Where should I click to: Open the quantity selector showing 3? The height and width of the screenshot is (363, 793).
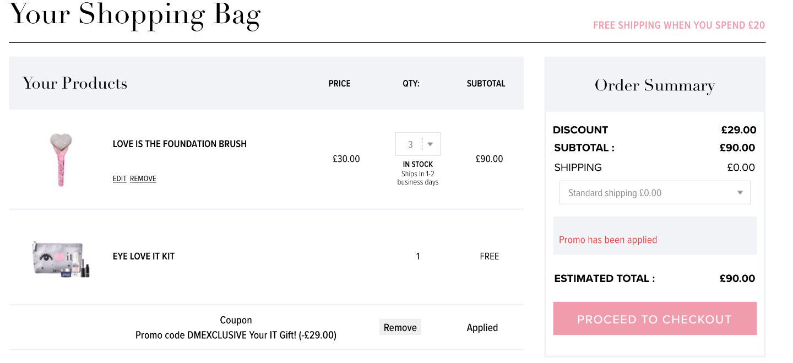(x=418, y=144)
